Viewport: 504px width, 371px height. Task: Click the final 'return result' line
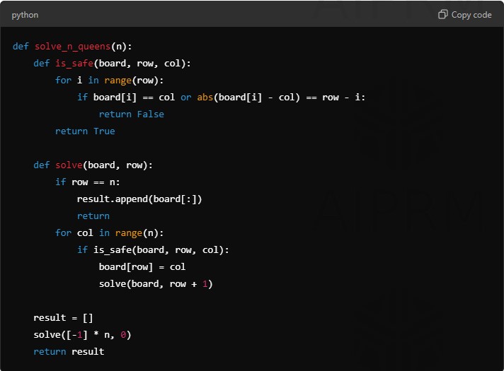69,352
